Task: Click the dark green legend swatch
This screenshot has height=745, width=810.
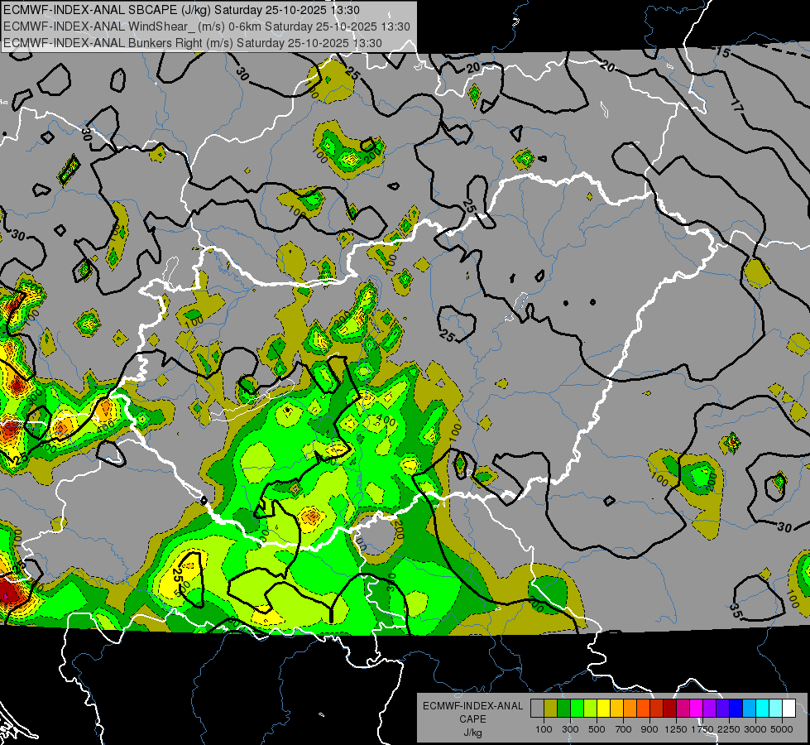Action: coord(563,709)
